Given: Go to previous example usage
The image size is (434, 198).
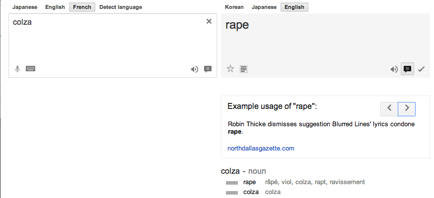Looking at the screenshot, I should pos(389,108).
